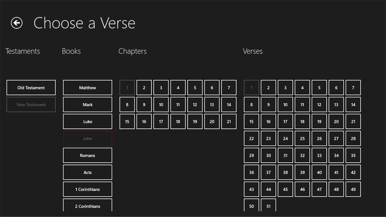Select chapter 21, the last chapter
Viewport: 386px width, 217px height.
[228, 121]
